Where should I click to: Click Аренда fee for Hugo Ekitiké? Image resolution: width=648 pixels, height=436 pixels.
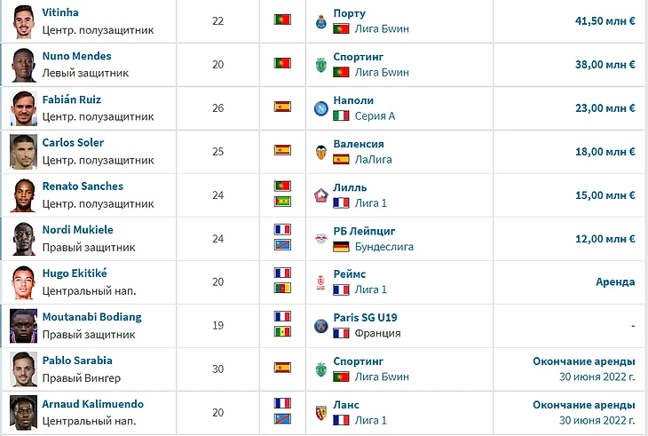615,282
